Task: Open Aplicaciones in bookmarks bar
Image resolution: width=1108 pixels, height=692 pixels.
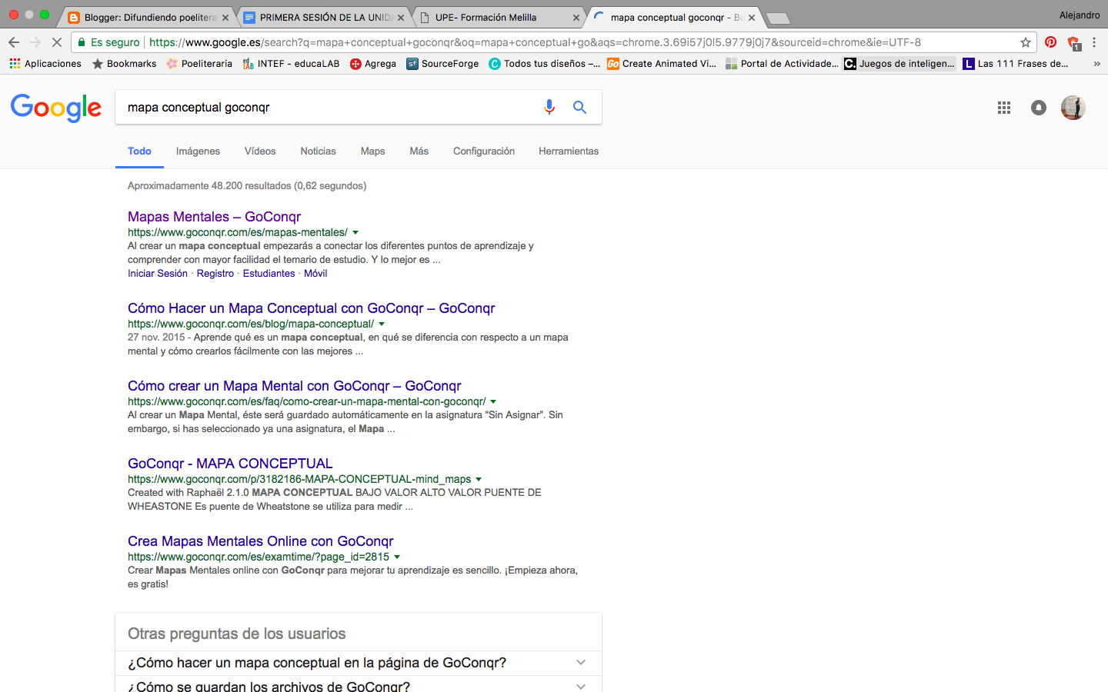Action: 45,64
